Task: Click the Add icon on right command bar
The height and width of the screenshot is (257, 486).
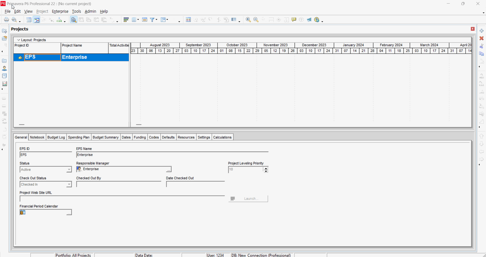Action: 481,31
